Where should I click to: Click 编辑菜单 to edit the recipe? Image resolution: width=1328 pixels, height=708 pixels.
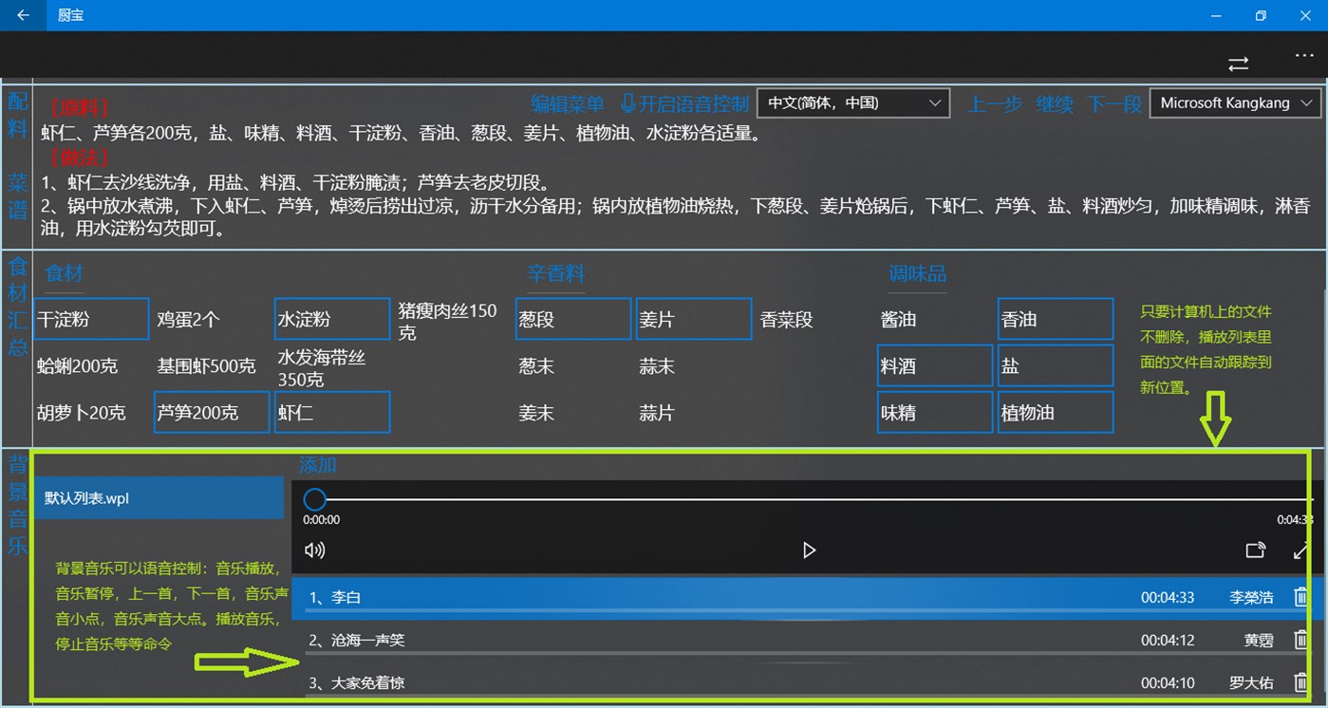(x=567, y=102)
